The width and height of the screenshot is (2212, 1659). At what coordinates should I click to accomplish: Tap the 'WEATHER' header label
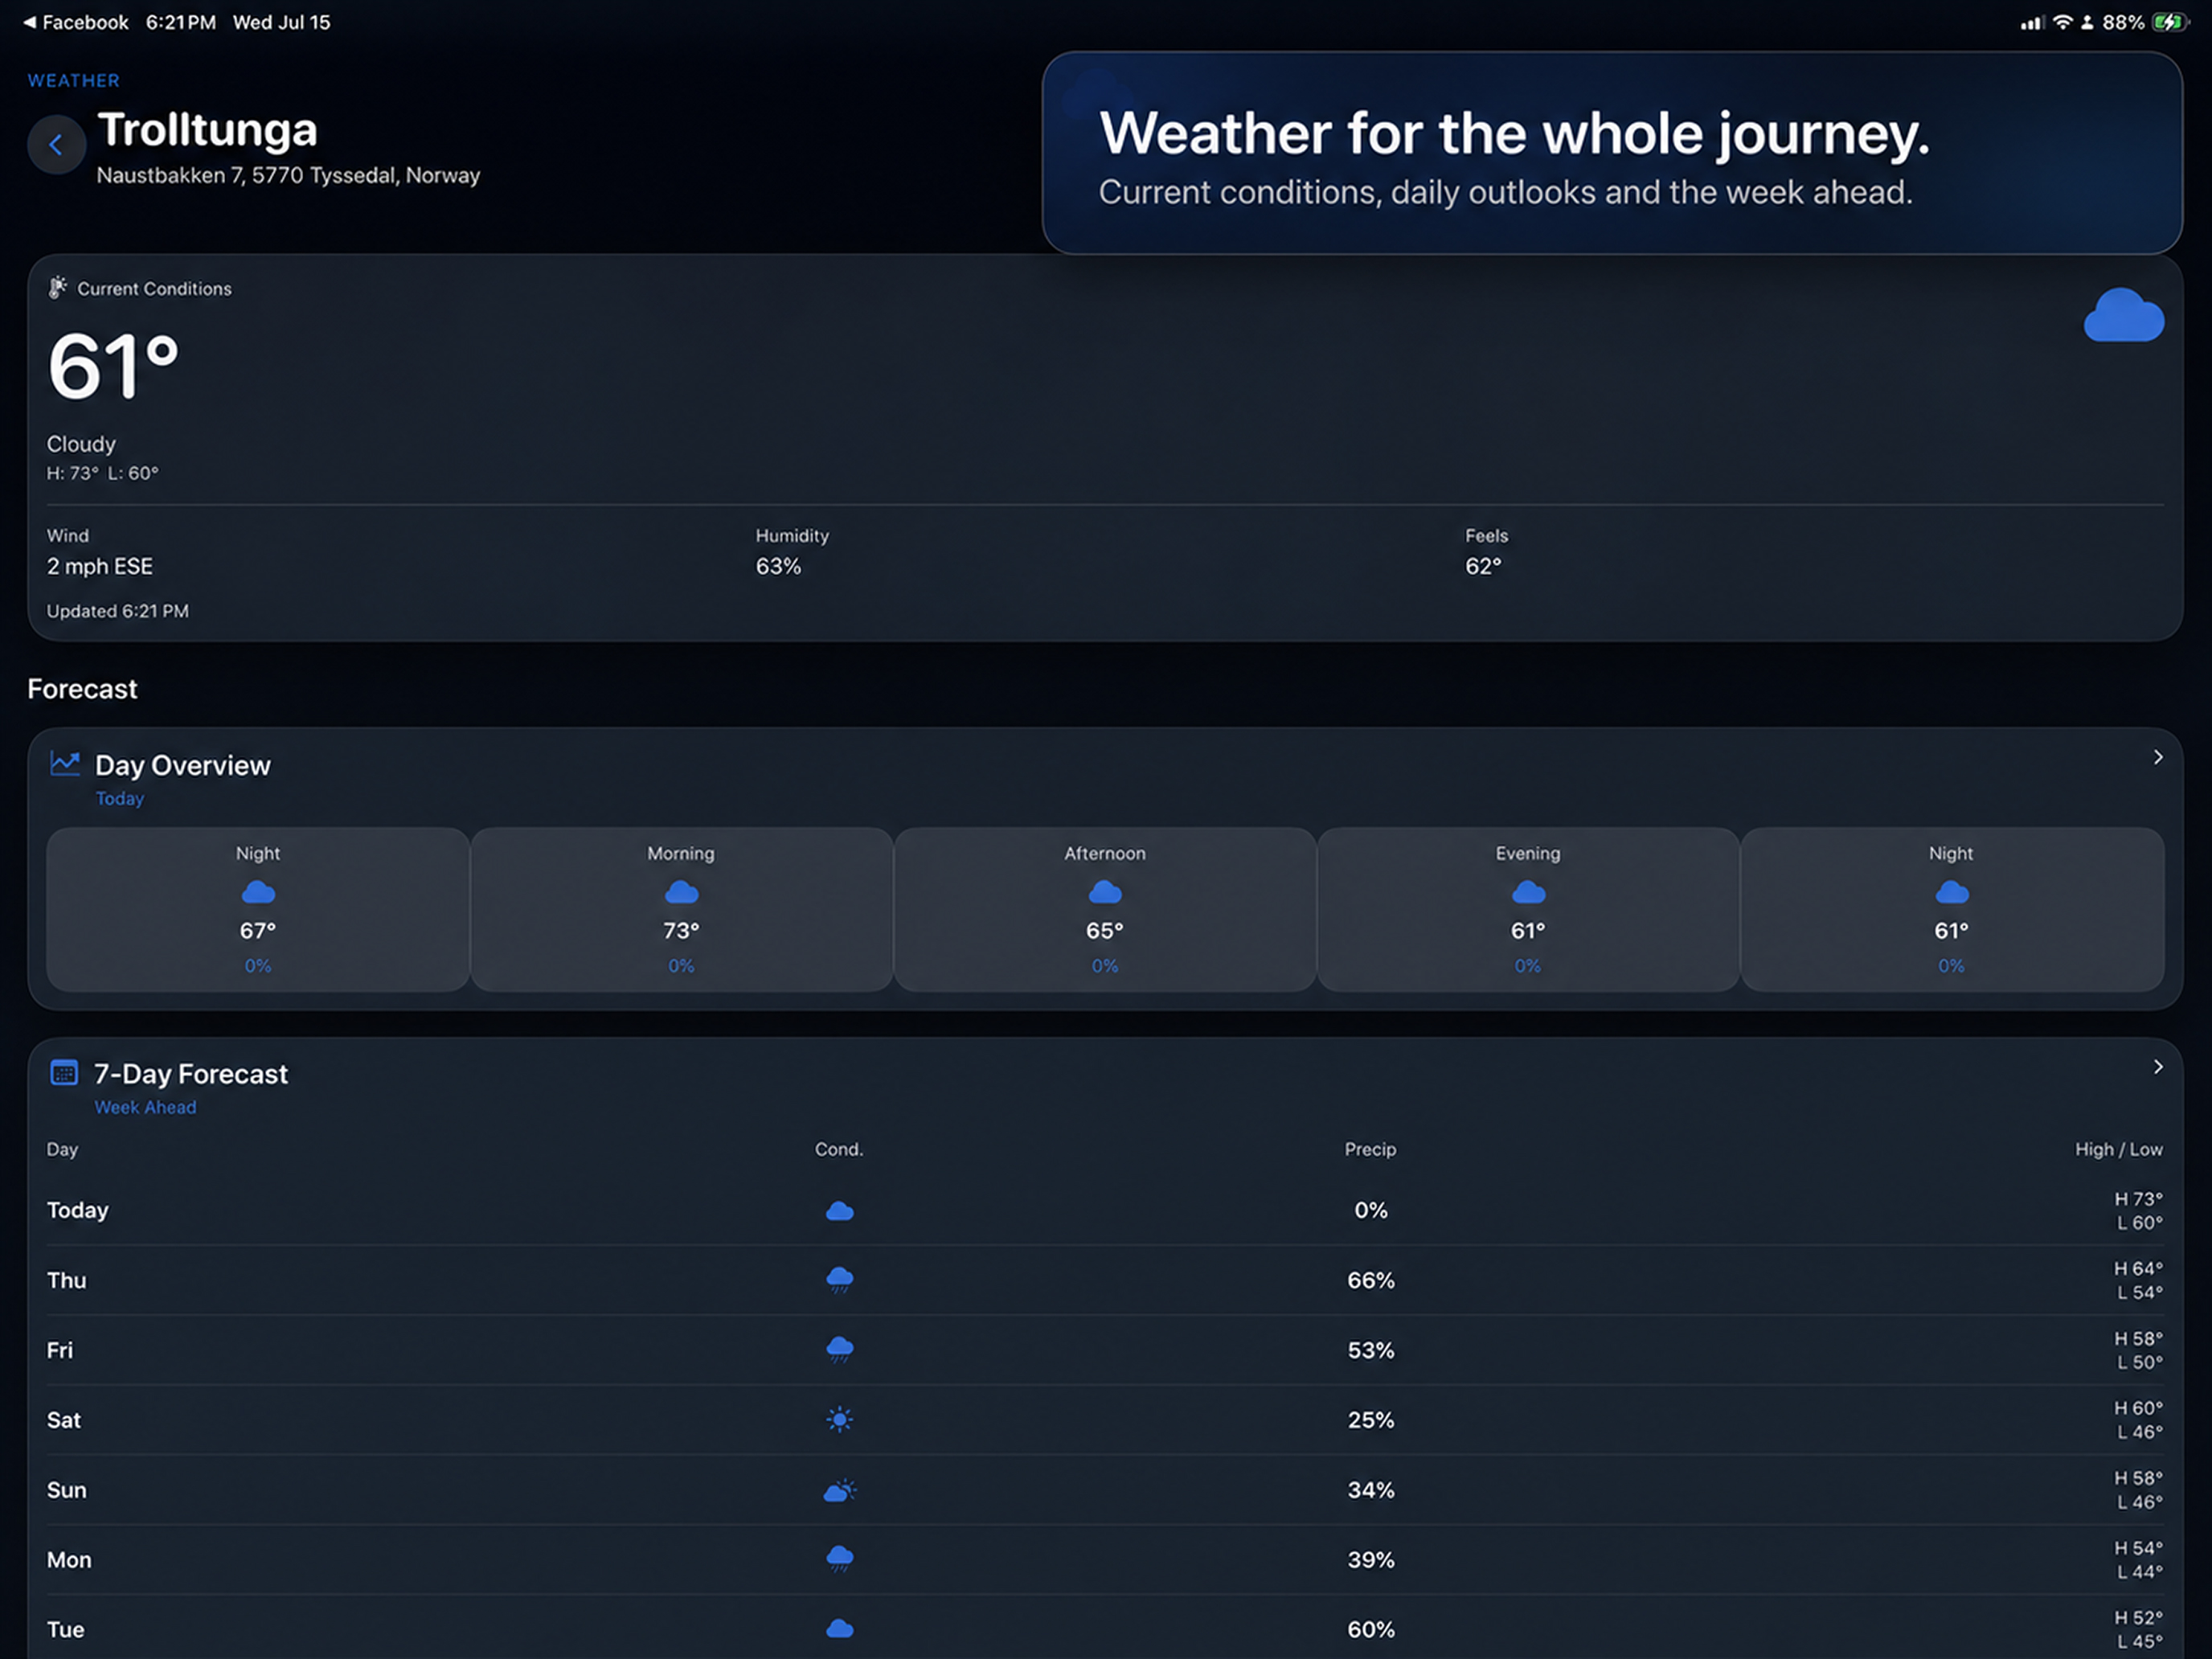coord(73,80)
